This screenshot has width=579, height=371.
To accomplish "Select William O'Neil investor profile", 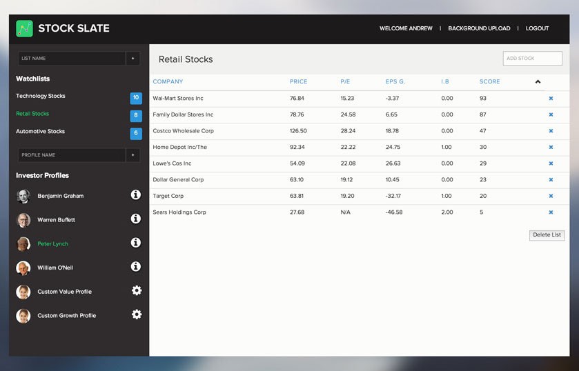I will [55, 268].
